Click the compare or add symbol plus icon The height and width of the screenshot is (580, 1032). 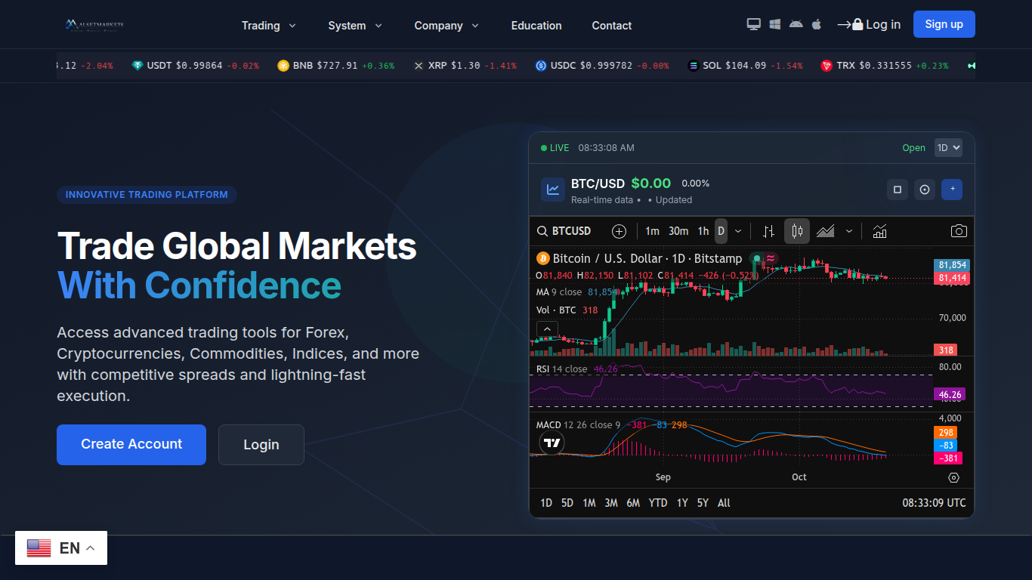(x=619, y=231)
